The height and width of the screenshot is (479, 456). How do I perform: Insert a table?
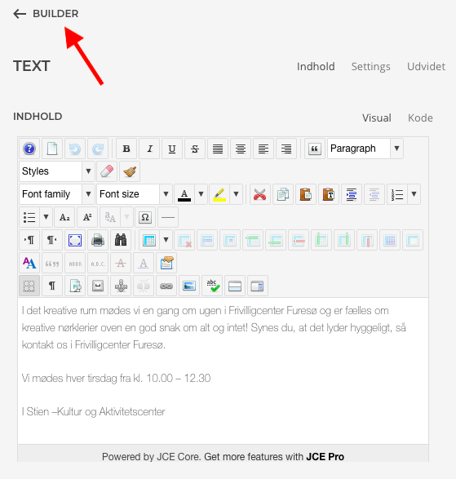pyautogui.click(x=149, y=240)
